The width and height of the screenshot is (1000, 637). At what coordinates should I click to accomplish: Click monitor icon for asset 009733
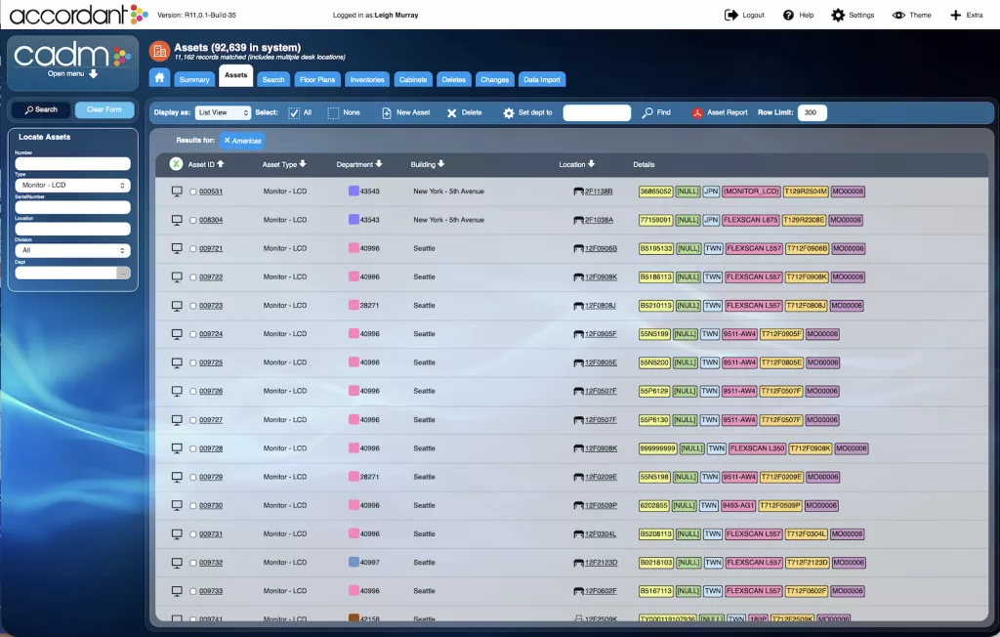coord(177,591)
